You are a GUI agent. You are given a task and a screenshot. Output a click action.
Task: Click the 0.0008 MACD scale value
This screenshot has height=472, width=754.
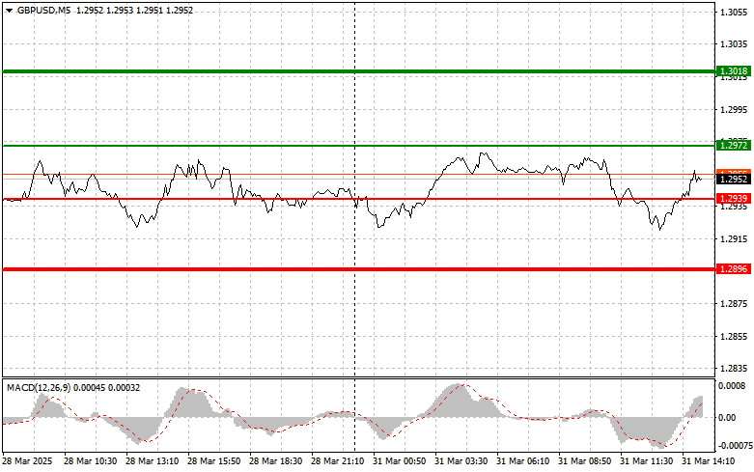coord(733,386)
